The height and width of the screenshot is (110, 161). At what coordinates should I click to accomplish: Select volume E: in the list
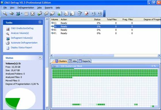[105, 30]
